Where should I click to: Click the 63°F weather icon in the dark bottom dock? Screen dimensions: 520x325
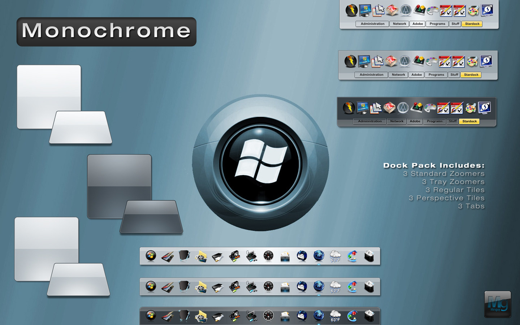tap(335, 316)
